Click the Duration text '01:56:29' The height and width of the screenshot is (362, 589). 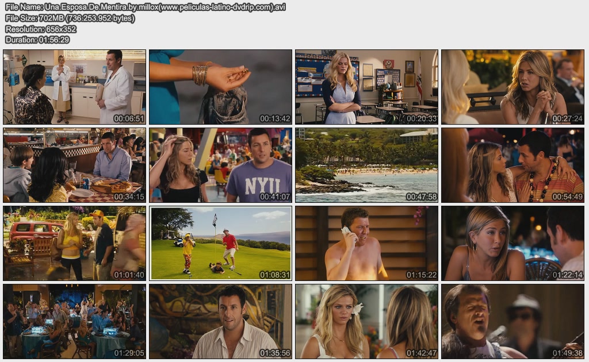[53, 40]
